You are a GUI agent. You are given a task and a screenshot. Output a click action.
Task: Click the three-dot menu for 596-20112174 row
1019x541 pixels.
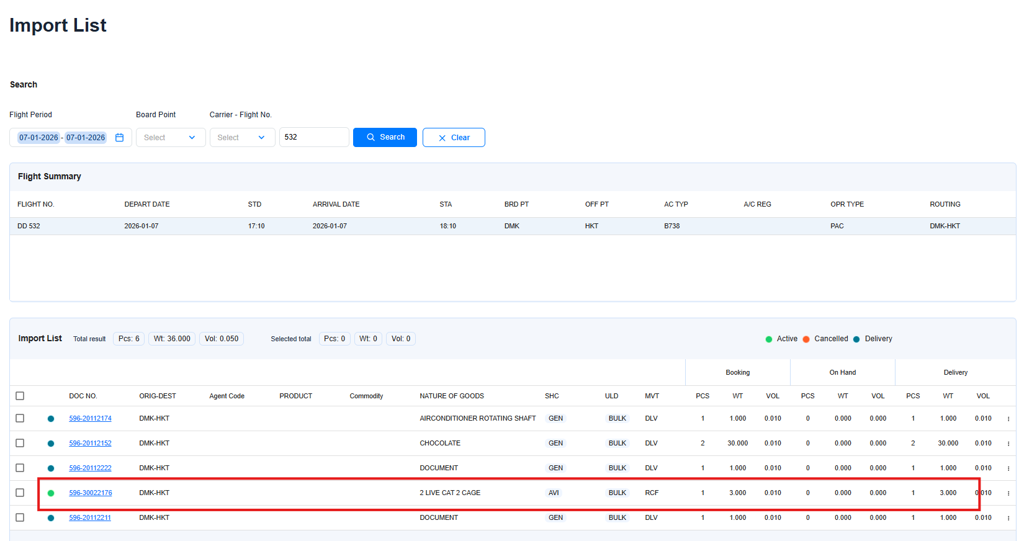click(1008, 419)
